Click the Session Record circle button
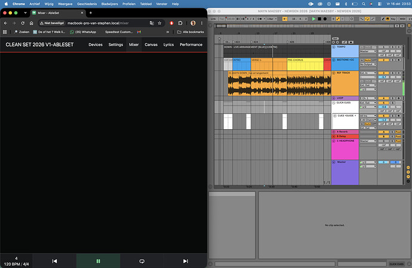 click(352, 19)
